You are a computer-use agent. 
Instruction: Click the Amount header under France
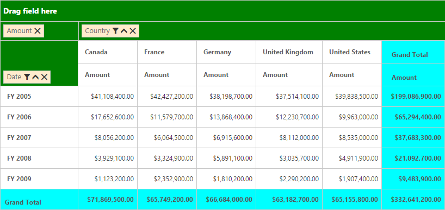tap(167, 75)
